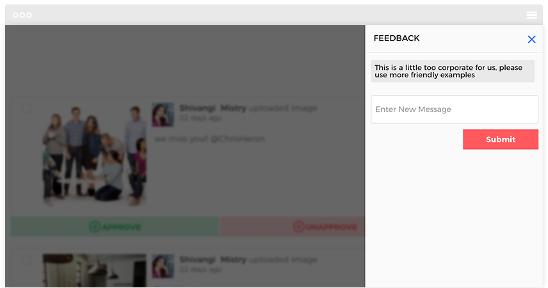The width and height of the screenshot is (548, 288).
Task: Tick the checkbox beside the group photo
Action: coord(26,109)
